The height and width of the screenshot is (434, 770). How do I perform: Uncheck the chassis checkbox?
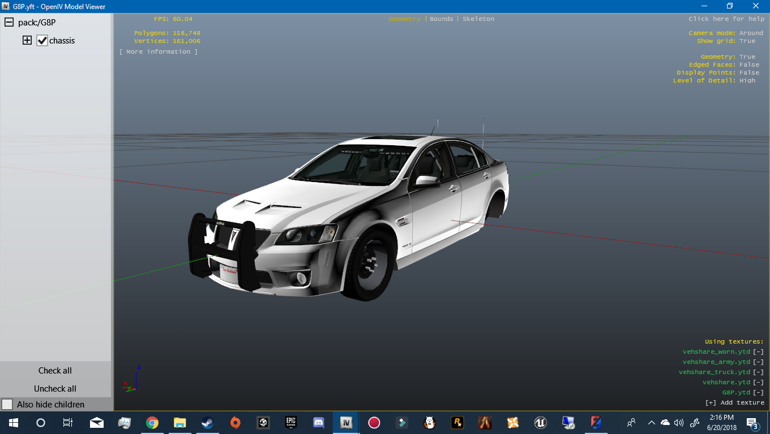[x=42, y=41]
